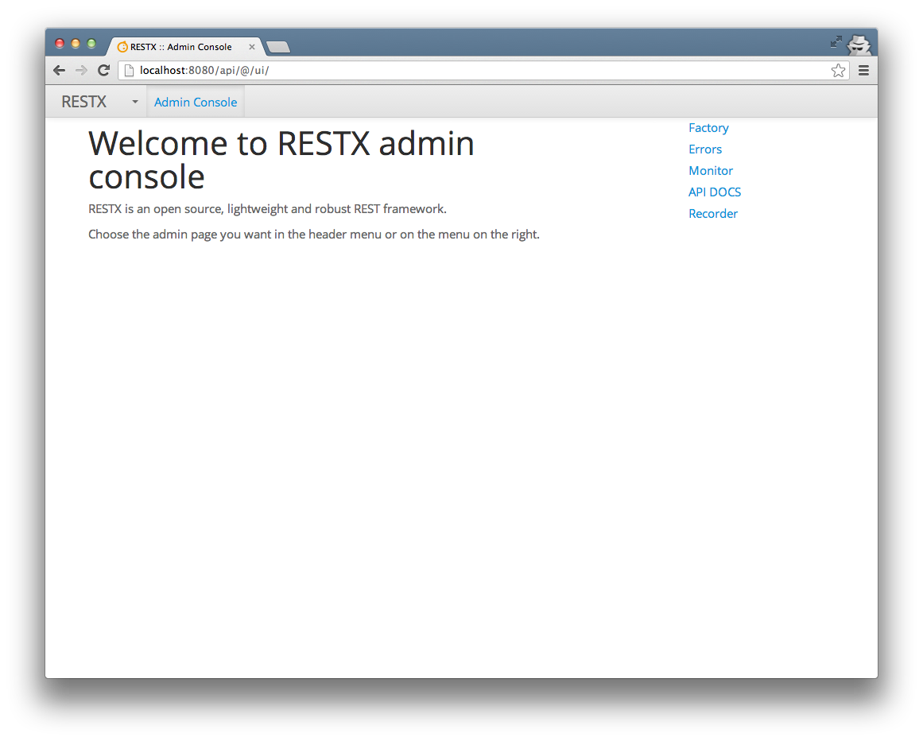Click the browser back arrow
This screenshot has width=923, height=741.
tap(60, 71)
